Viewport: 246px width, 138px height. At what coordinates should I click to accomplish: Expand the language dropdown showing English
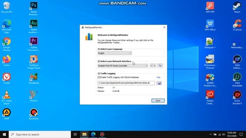coord(115,53)
